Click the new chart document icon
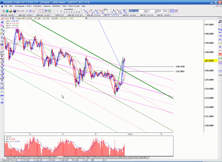 click(x=4, y=11)
